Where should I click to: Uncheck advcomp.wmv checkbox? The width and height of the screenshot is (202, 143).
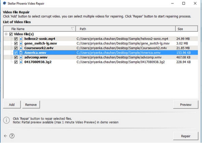[x=16, y=57]
